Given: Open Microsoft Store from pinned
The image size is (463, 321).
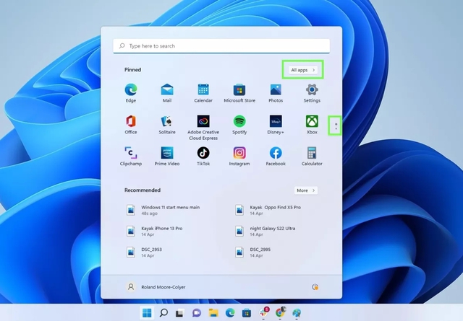Looking at the screenshot, I should [x=239, y=93].
